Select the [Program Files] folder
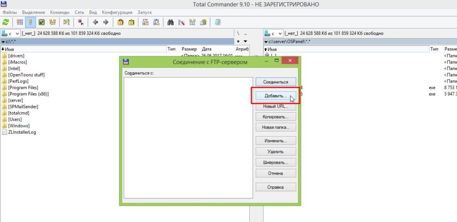This screenshot has width=457, height=222. (x=23, y=88)
